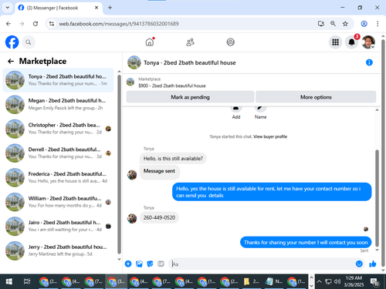Select Frederica conversation in list
Image resolution: width=386 pixels, height=289 pixels.
[58, 177]
